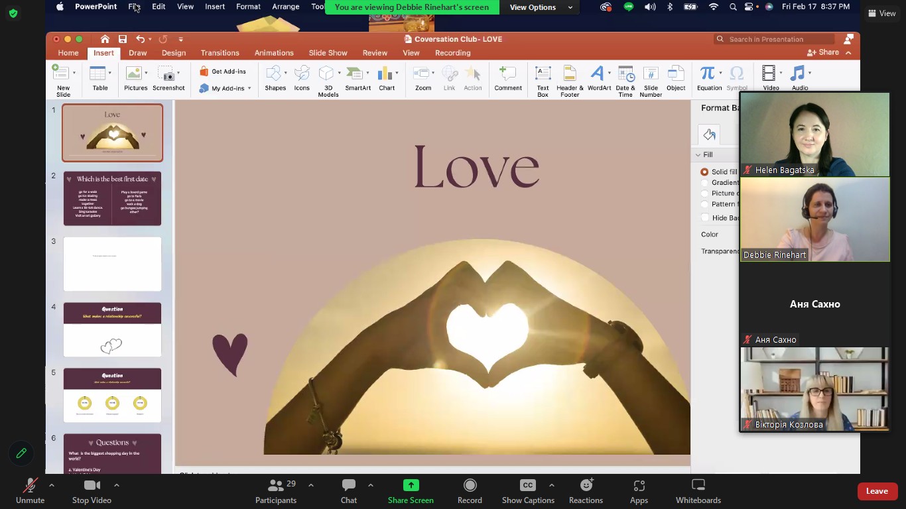The width and height of the screenshot is (906, 509).
Task: Open the Shapes dropdown arrow
Action: tap(286, 73)
